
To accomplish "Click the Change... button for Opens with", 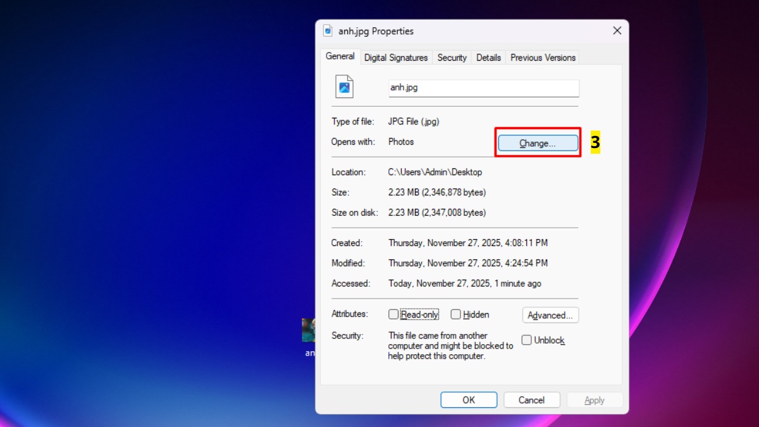I will pyautogui.click(x=538, y=144).
